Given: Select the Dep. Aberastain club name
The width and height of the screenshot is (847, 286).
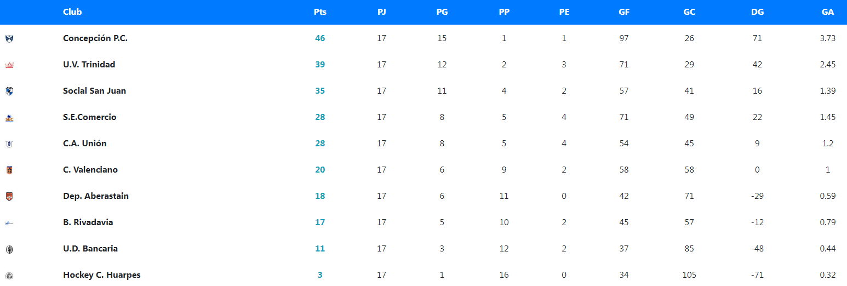Looking at the screenshot, I should [96, 196].
